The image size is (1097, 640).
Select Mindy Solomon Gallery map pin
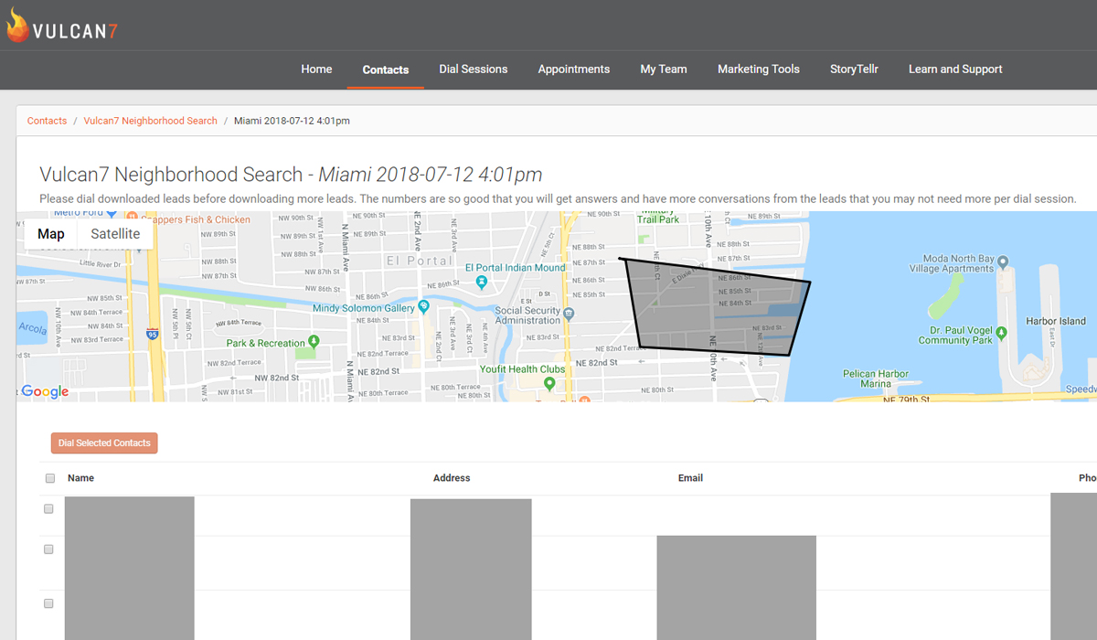coord(423,308)
